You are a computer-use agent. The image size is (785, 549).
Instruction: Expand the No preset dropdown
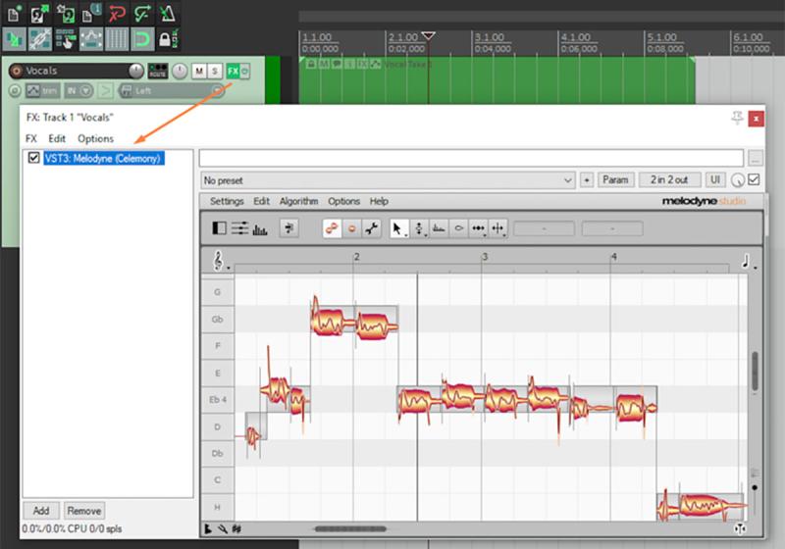[567, 180]
